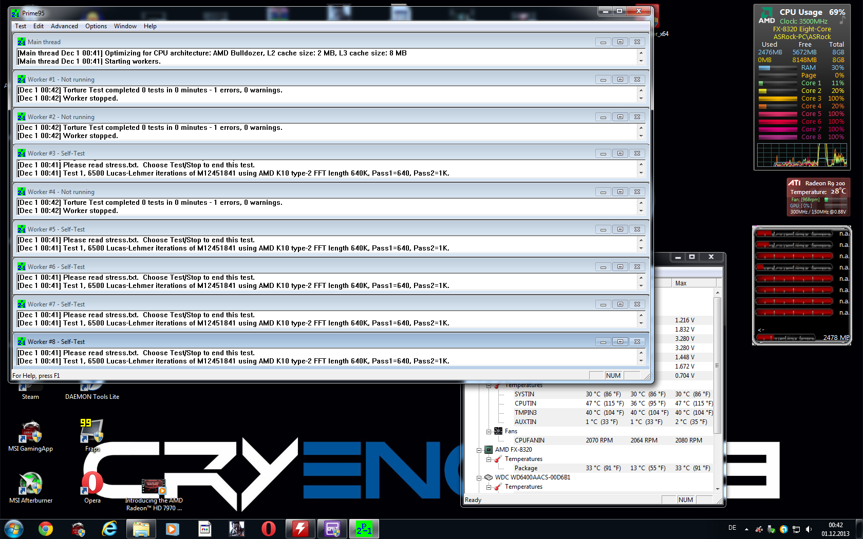The height and width of the screenshot is (539, 863).
Task: Open the clock showing 00:42
Action: coord(835,529)
